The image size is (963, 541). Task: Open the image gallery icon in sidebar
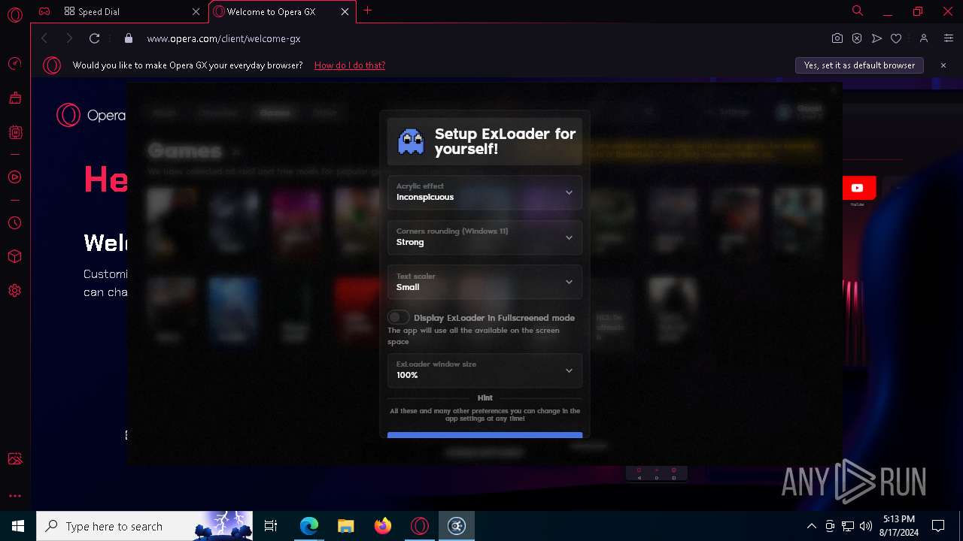(x=14, y=459)
